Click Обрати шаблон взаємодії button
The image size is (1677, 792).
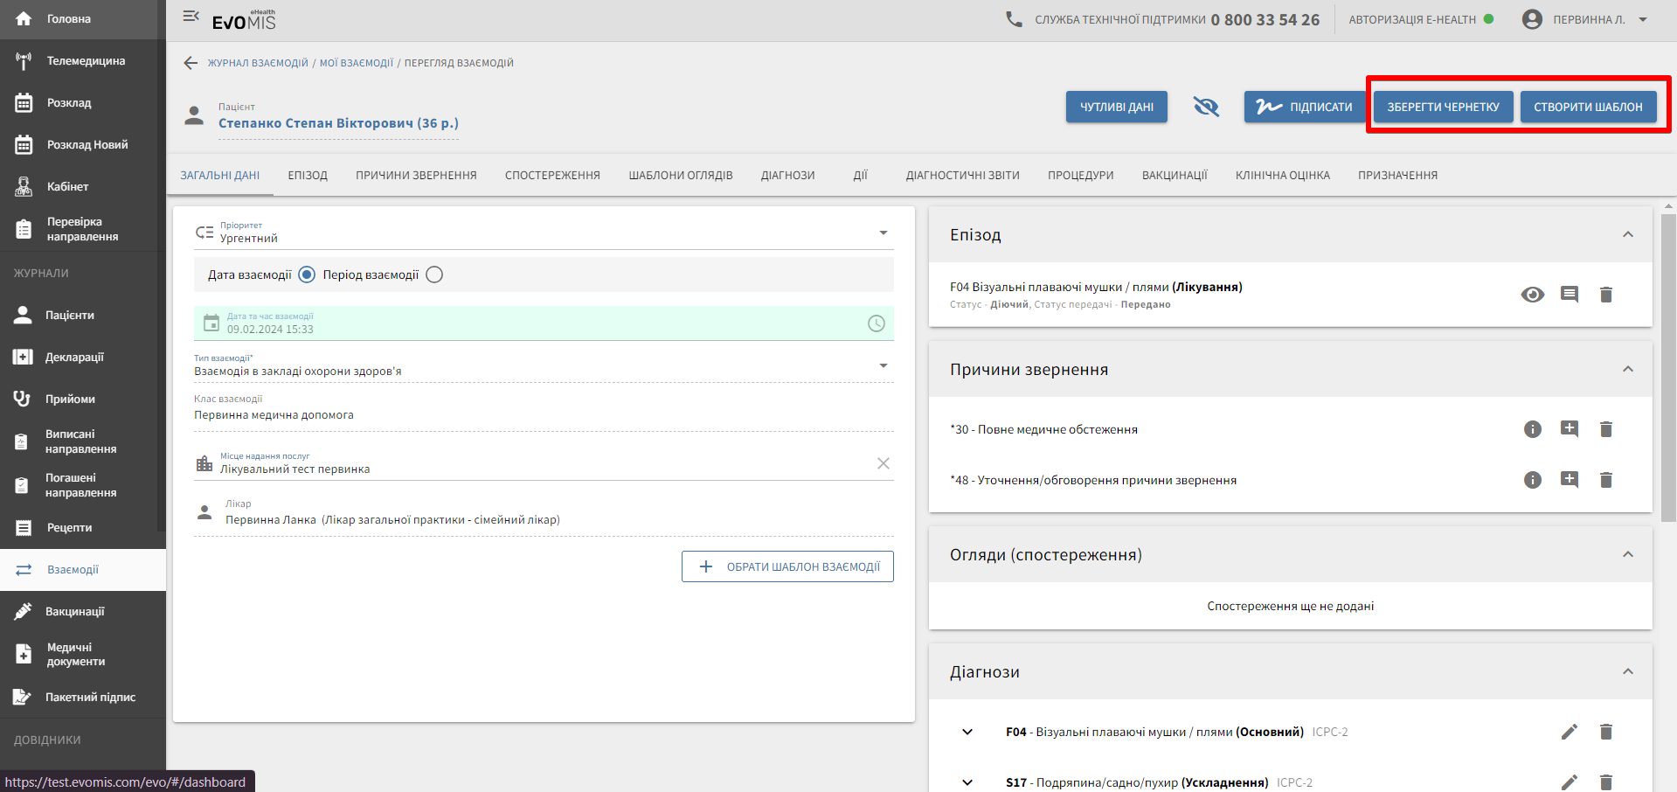[x=787, y=566]
